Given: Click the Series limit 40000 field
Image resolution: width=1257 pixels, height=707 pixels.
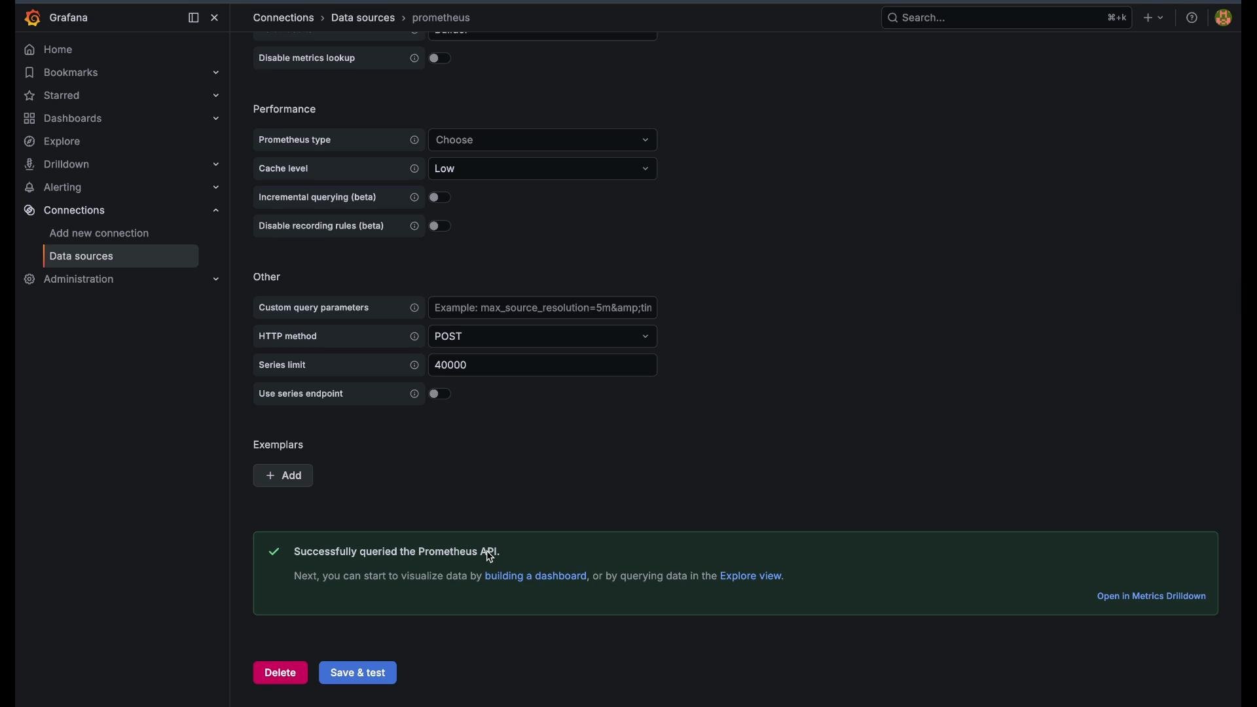Looking at the screenshot, I should point(543,367).
